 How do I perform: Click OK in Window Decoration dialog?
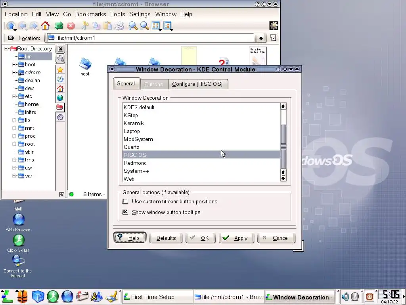[x=200, y=238]
